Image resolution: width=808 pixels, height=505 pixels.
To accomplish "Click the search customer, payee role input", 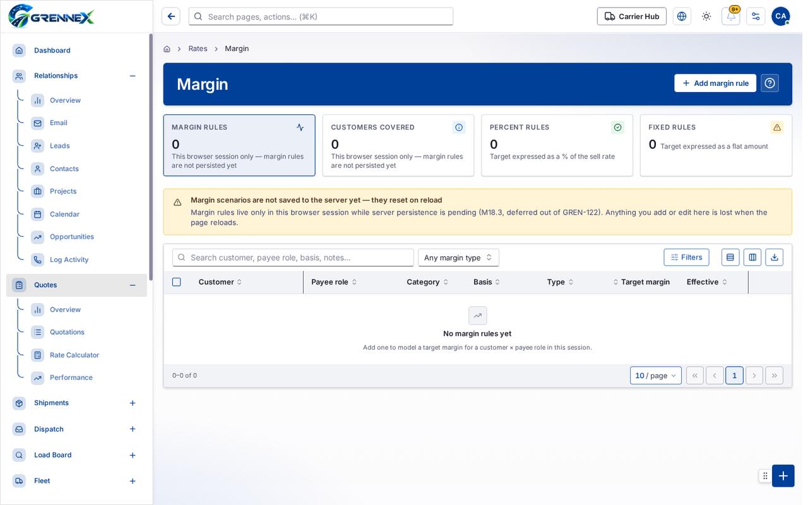I will pyautogui.click(x=293, y=258).
